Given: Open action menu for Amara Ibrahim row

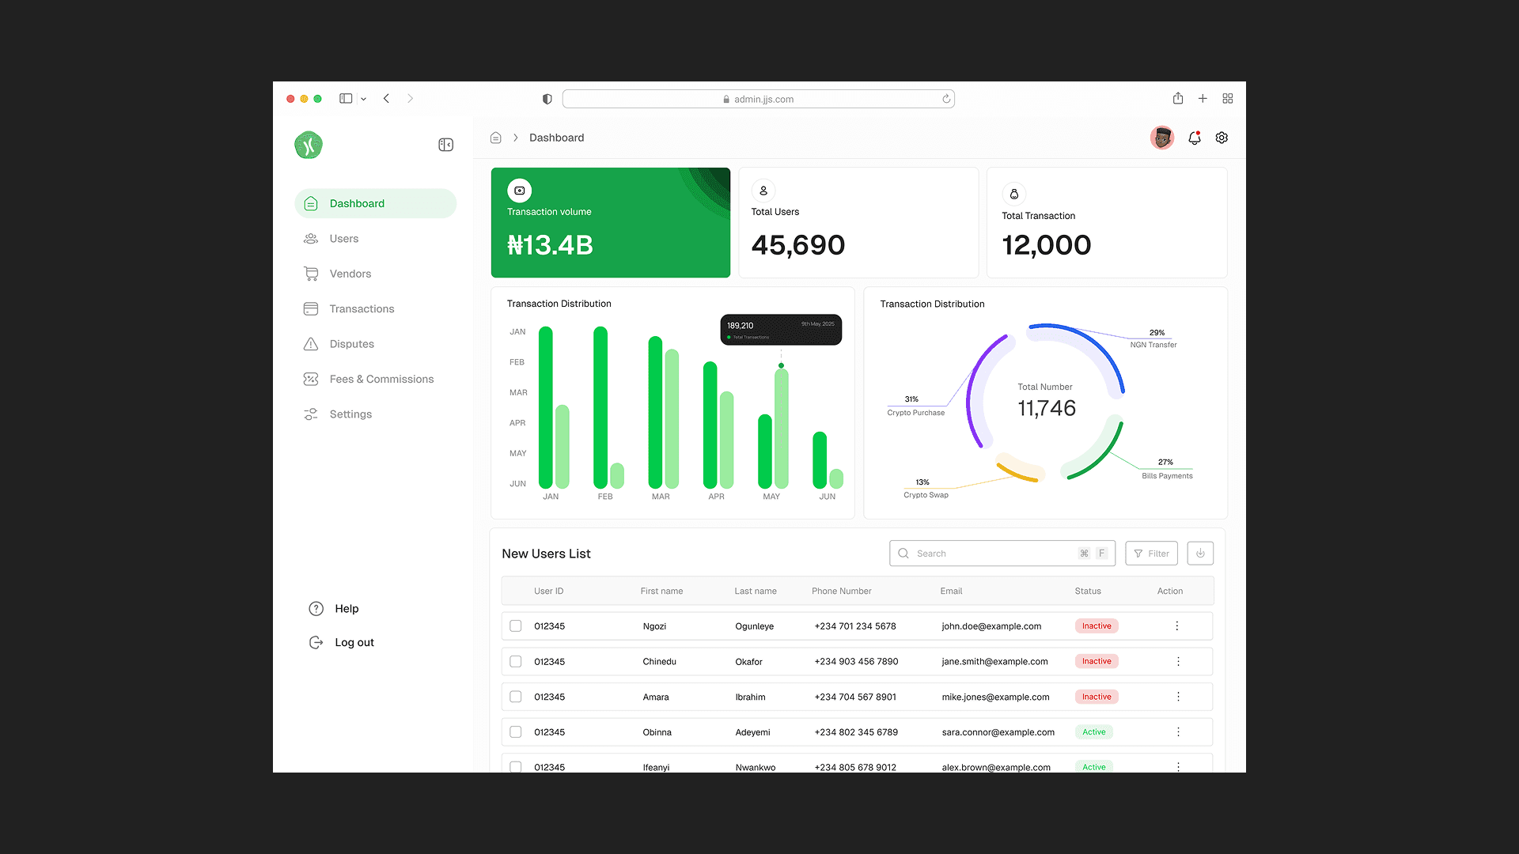Looking at the screenshot, I should click(1178, 697).
